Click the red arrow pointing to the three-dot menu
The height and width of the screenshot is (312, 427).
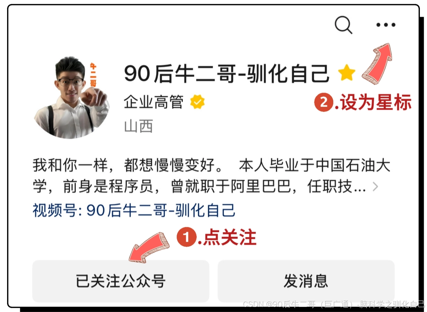[x=377, y=63]
